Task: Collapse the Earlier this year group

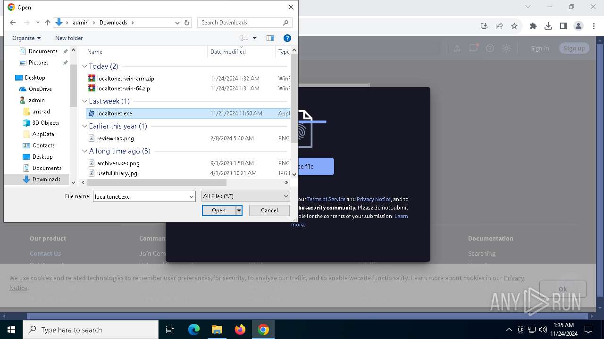Action: [85, 126]
